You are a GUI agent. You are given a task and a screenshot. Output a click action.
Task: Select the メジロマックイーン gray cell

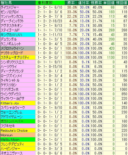[x=18, y=48]
